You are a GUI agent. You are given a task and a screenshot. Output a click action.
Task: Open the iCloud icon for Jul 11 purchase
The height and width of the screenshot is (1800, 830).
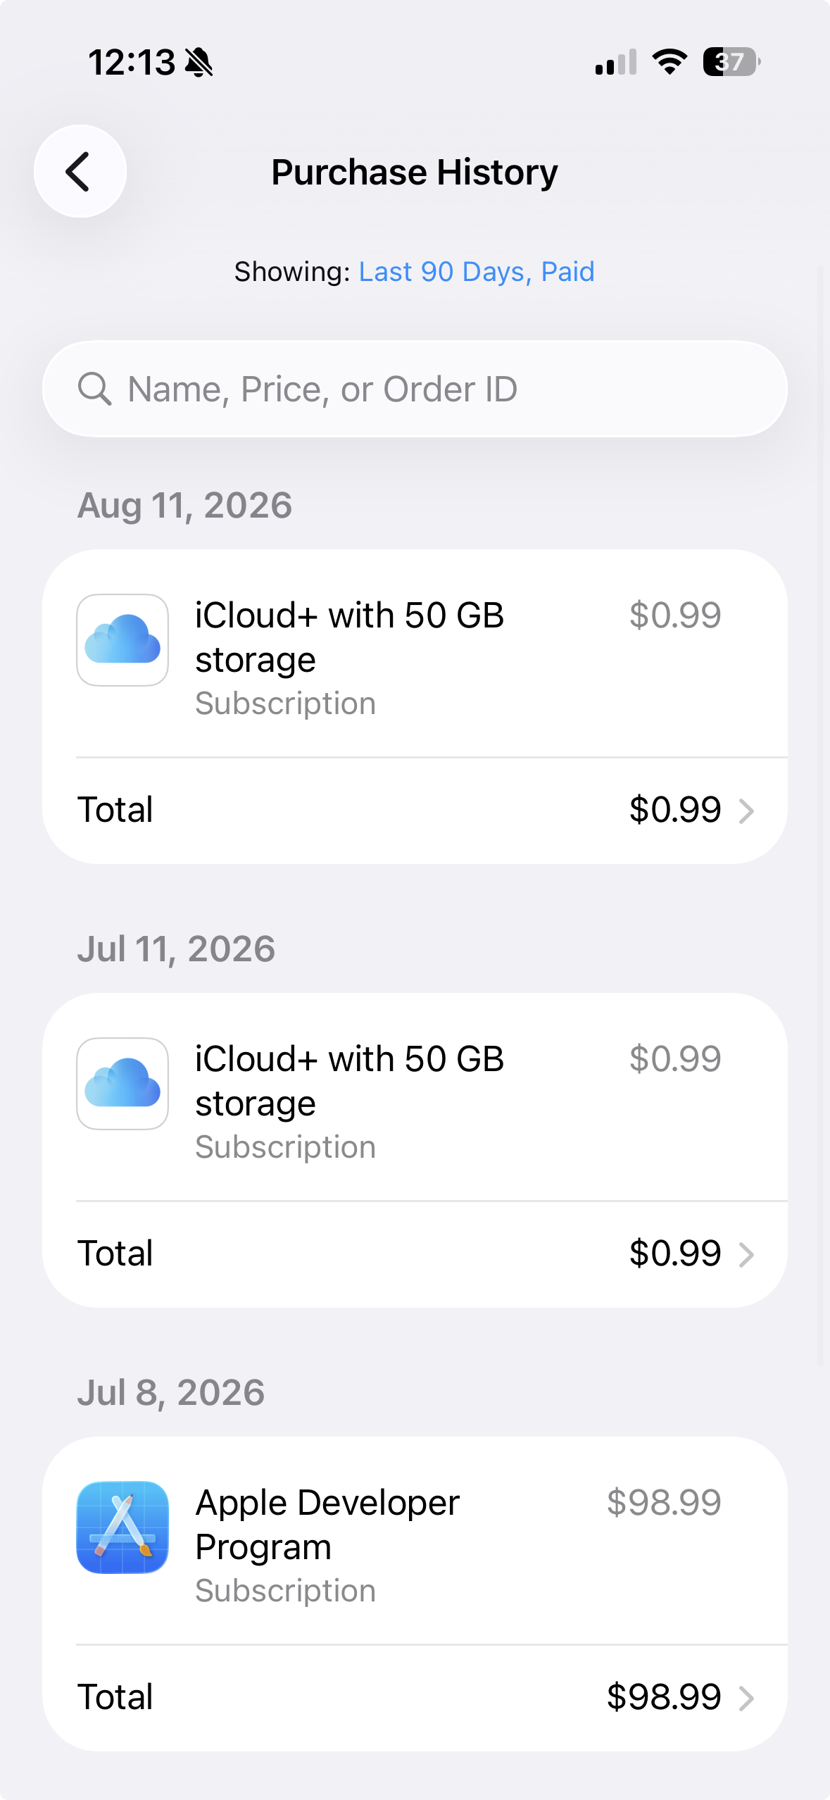click(x=122, y=1084)
